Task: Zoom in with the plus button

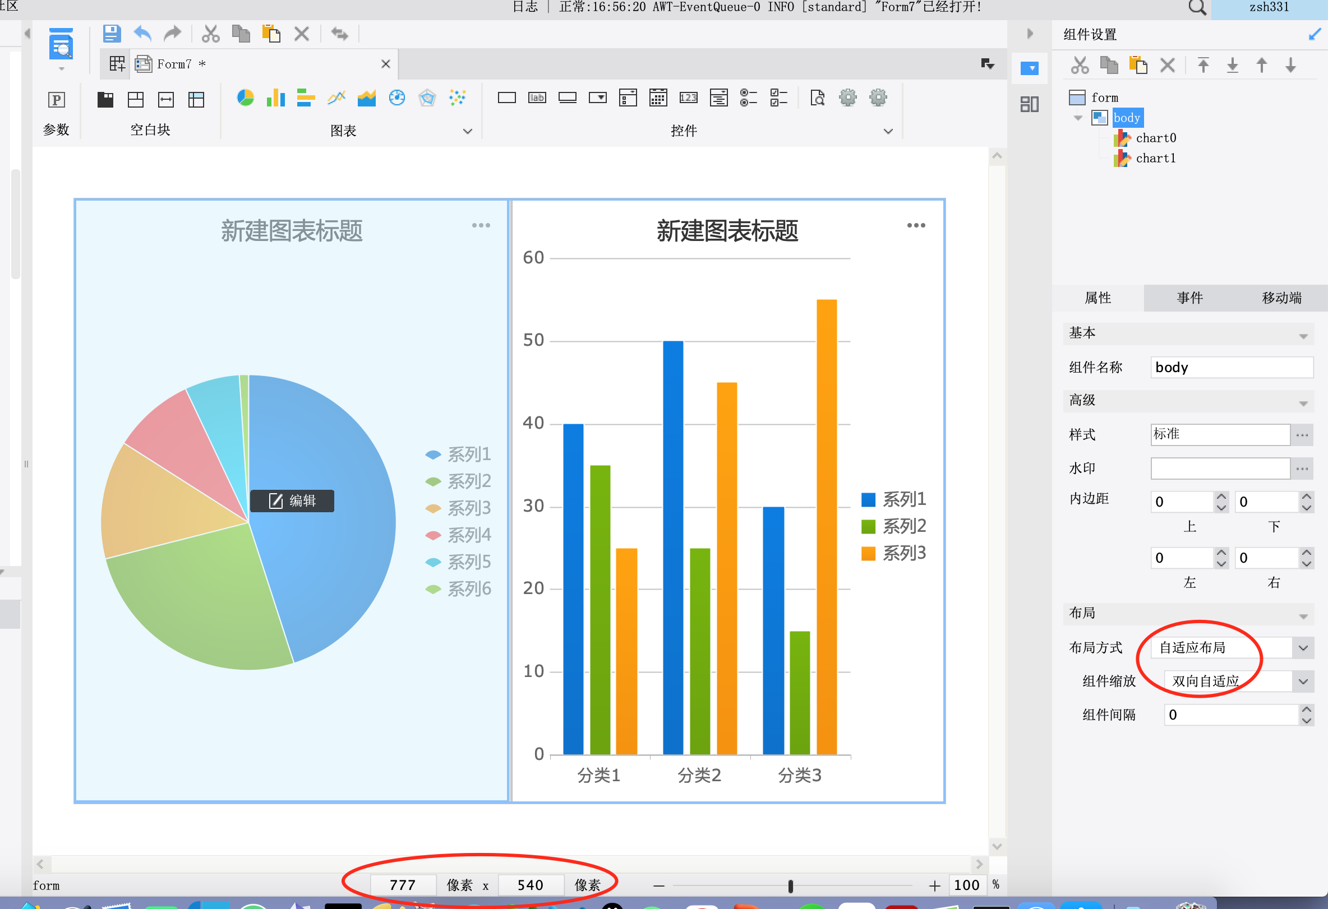Action: pos(934,885)
